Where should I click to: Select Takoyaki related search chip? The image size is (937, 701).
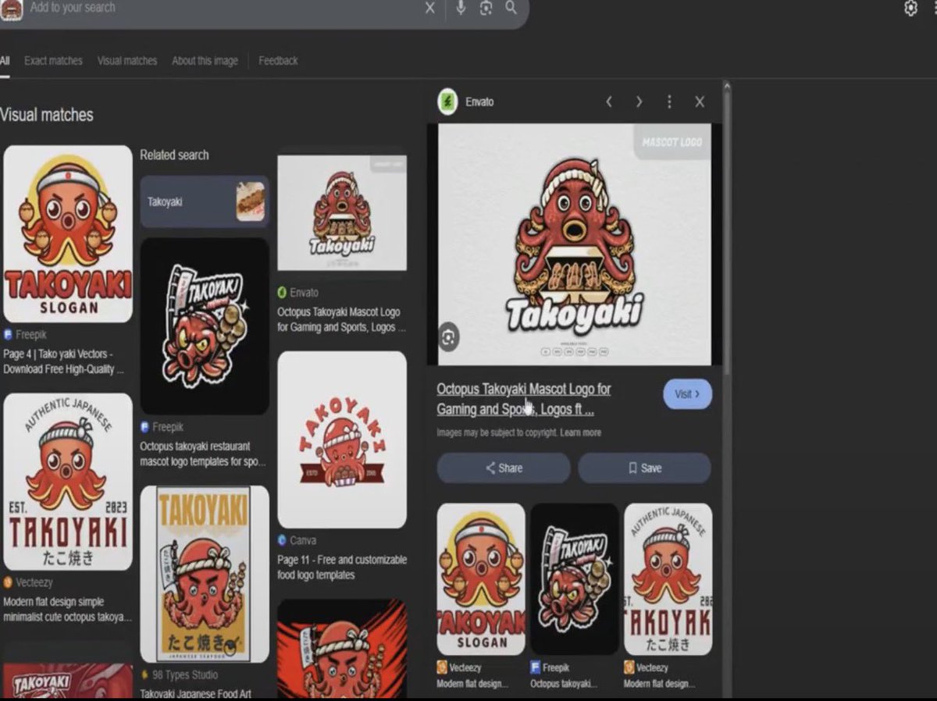205,201
